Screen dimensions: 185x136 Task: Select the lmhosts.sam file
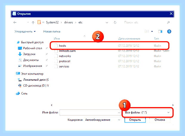click(112, 51)
